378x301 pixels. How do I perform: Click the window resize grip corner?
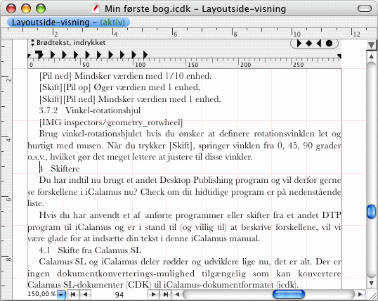[x=372, y=295]
